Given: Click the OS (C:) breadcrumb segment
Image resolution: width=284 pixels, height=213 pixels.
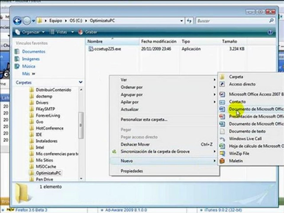Looking at the screenshot, I should point(76,21).
